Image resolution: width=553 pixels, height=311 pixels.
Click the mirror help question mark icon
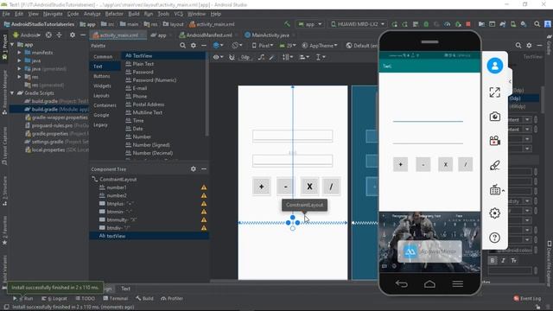tap(495, 238)
